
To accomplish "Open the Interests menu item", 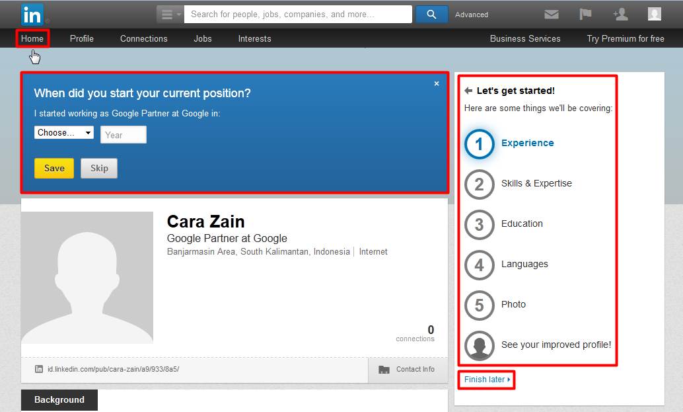I will [x=254, y=39].
